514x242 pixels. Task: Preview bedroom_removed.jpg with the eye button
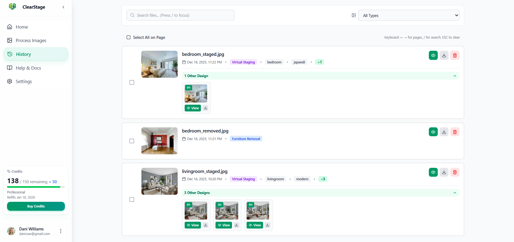[433, 132]
